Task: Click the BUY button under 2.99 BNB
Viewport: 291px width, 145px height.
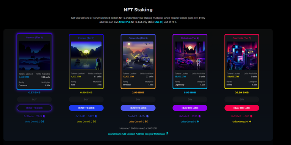Action: [138, 100]
